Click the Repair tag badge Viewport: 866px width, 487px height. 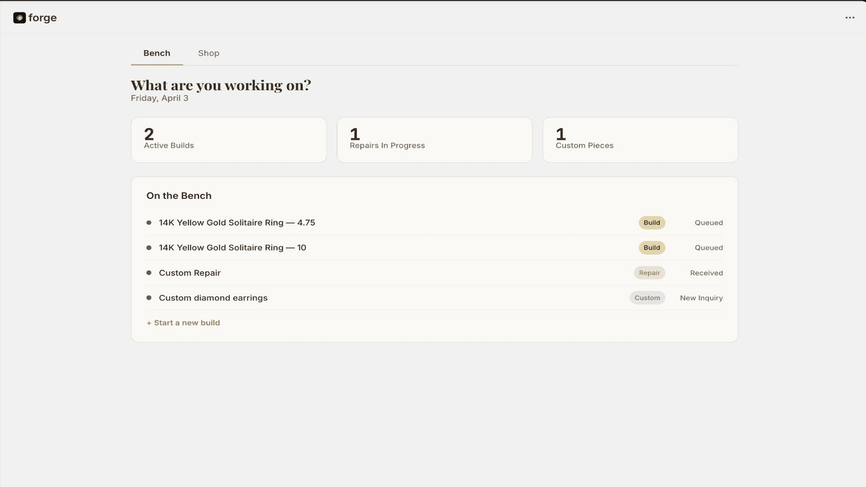coord(649,273)
